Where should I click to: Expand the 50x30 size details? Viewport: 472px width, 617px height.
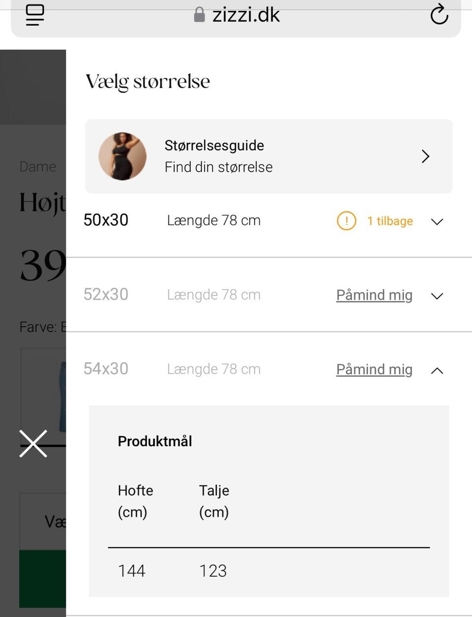coord(437,222)
